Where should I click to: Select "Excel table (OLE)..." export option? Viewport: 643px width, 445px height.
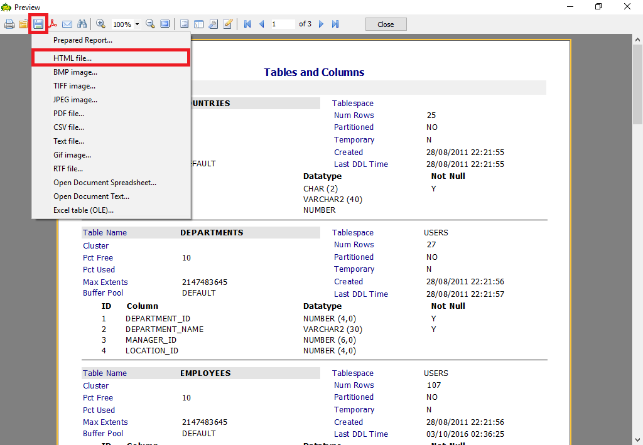click(83, 210)
